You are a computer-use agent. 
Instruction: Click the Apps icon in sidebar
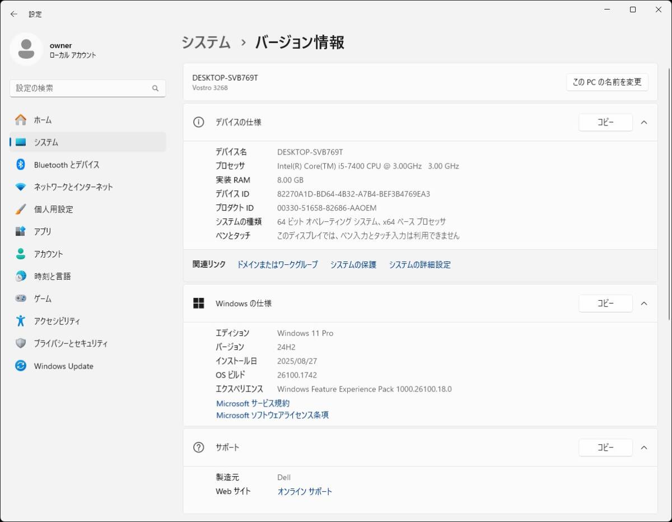[21, 231]
